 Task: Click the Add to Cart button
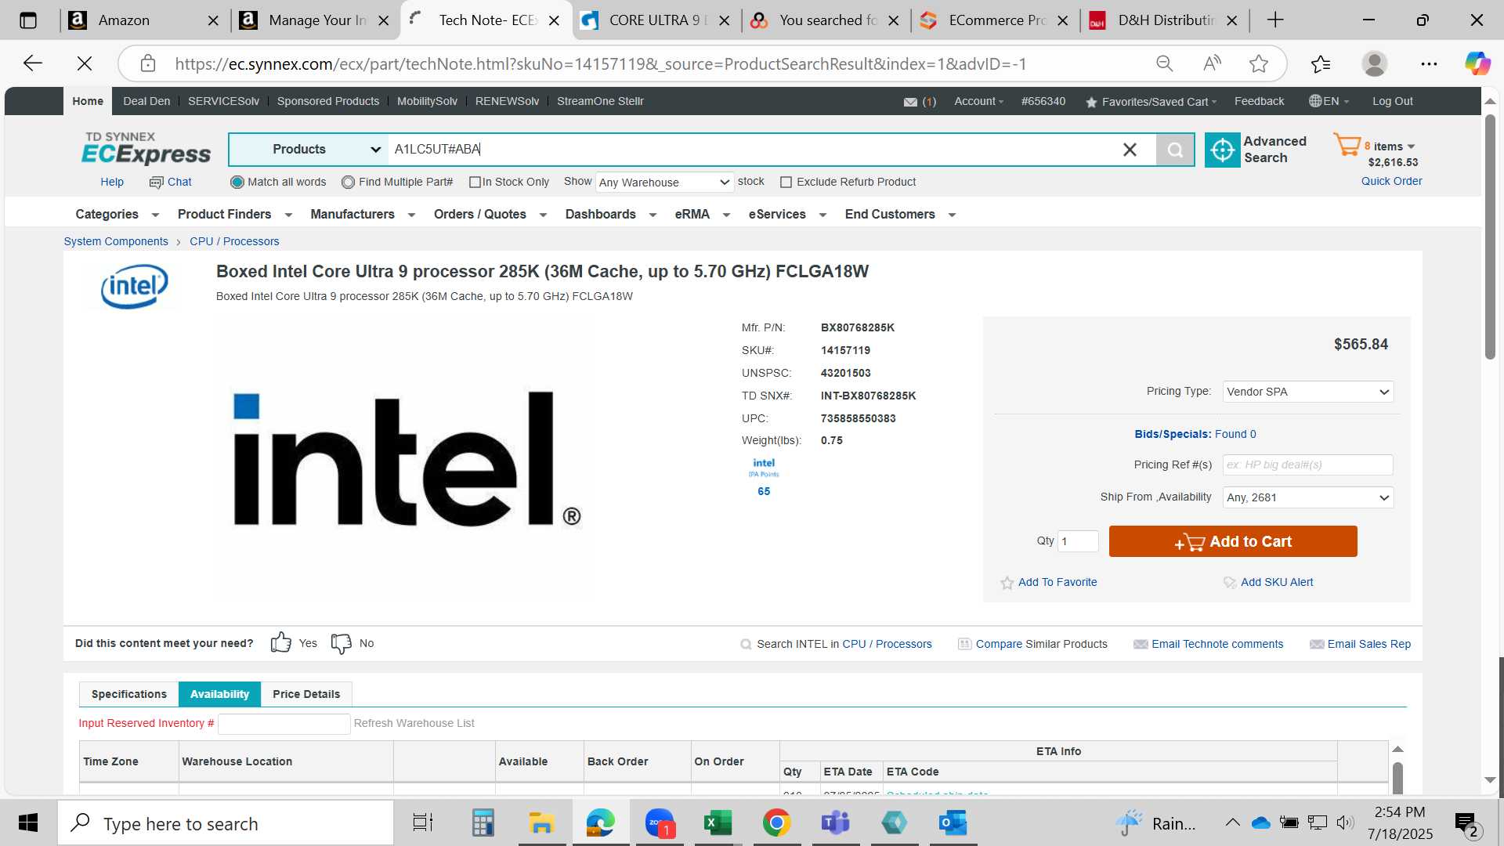[1233, 541]
